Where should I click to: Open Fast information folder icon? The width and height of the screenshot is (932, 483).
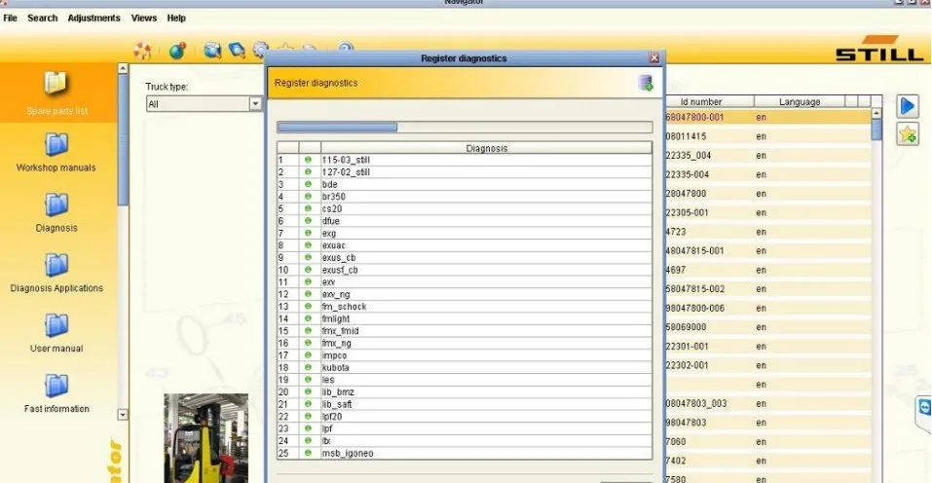click(56, 386)
